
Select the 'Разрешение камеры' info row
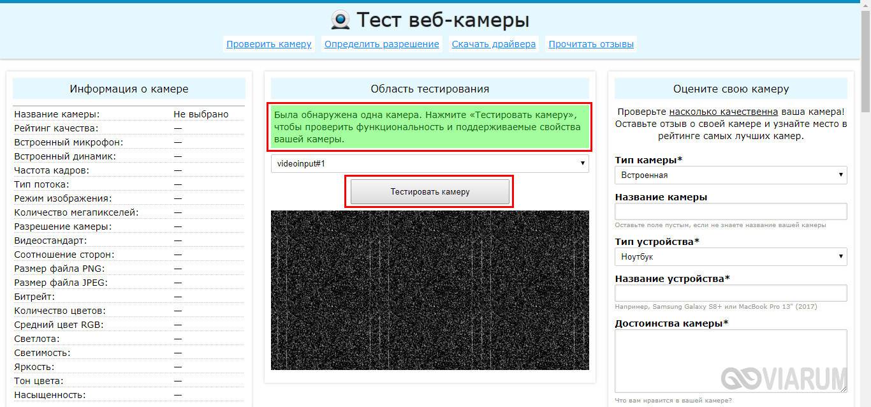[129, 226]
